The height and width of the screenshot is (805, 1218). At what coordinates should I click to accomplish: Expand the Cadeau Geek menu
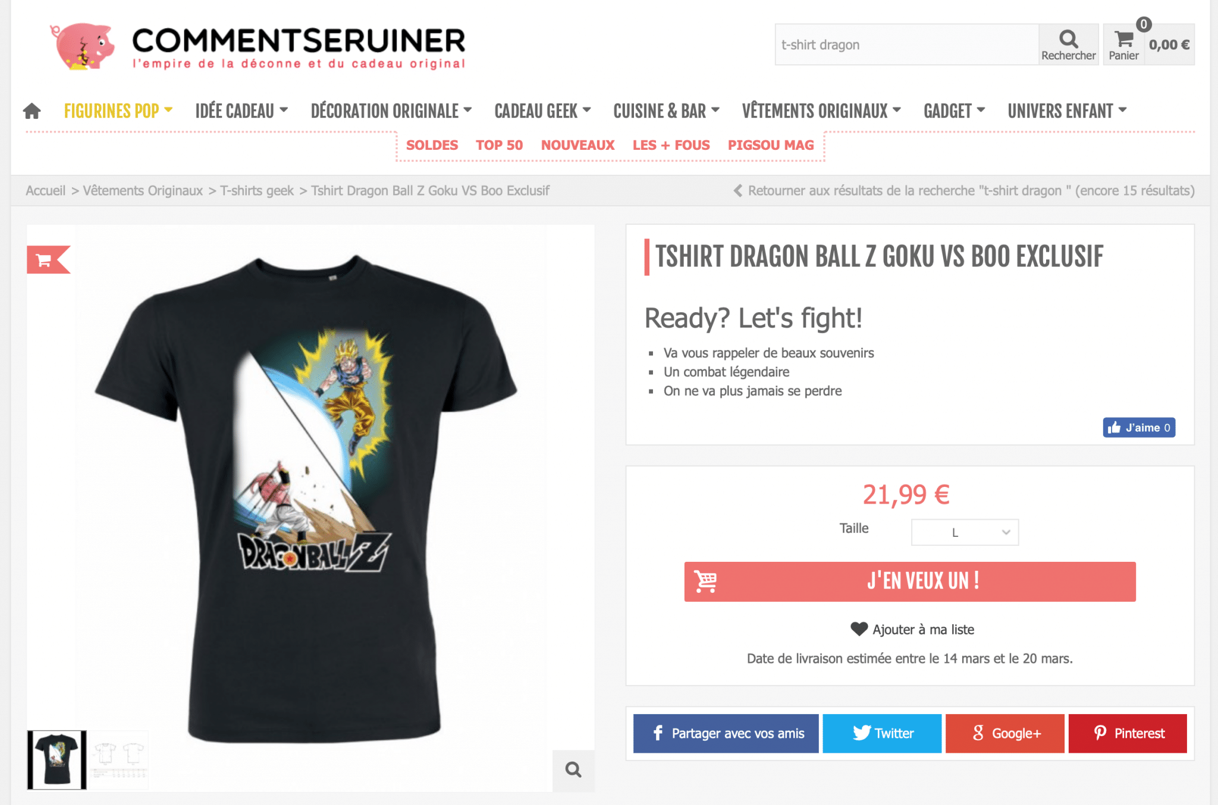[x=542, y=111]
